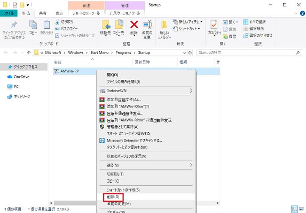The height and width of the screenshot is (213, 306).
Task: Switch to the details view toggle
Action: [x=294, y=209]
